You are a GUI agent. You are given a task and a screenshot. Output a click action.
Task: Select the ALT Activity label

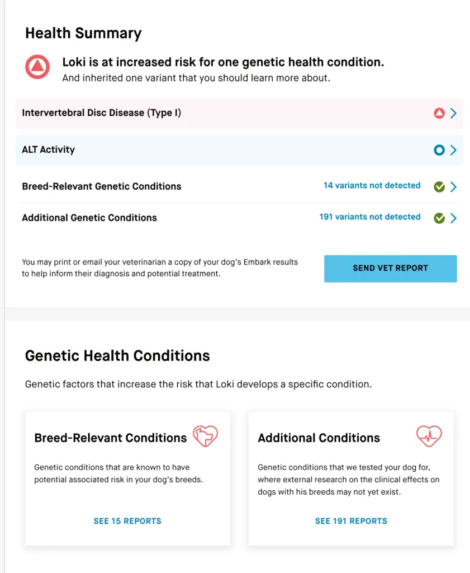pyautogui.click(x=48, y=149)
